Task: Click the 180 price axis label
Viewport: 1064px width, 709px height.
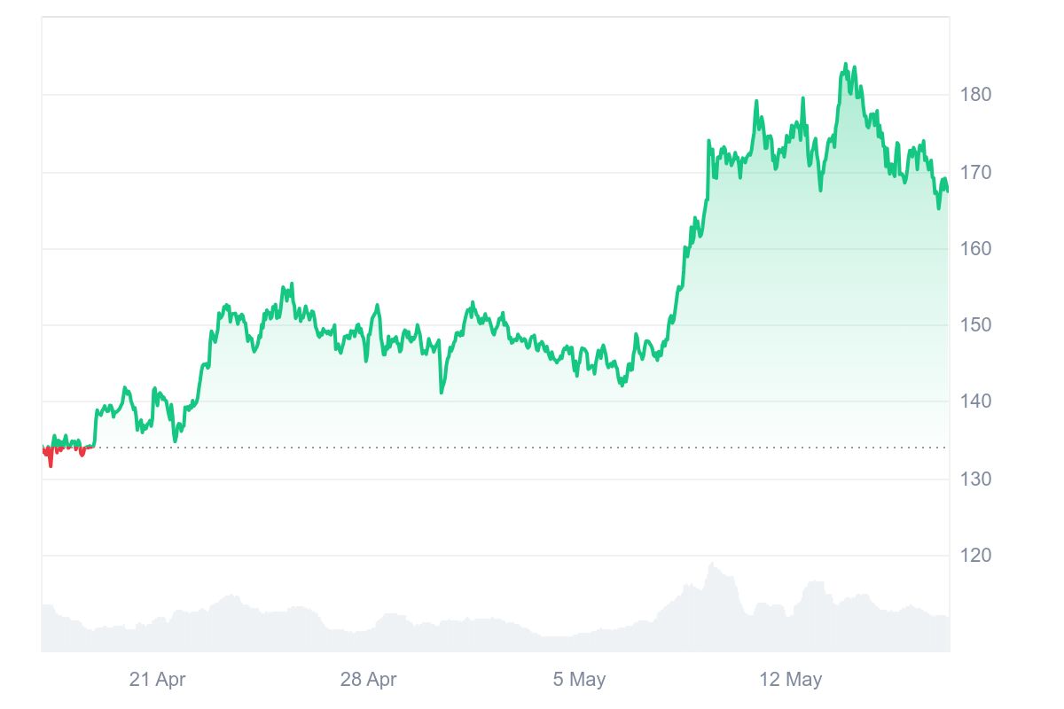Action: click(975, 95)
